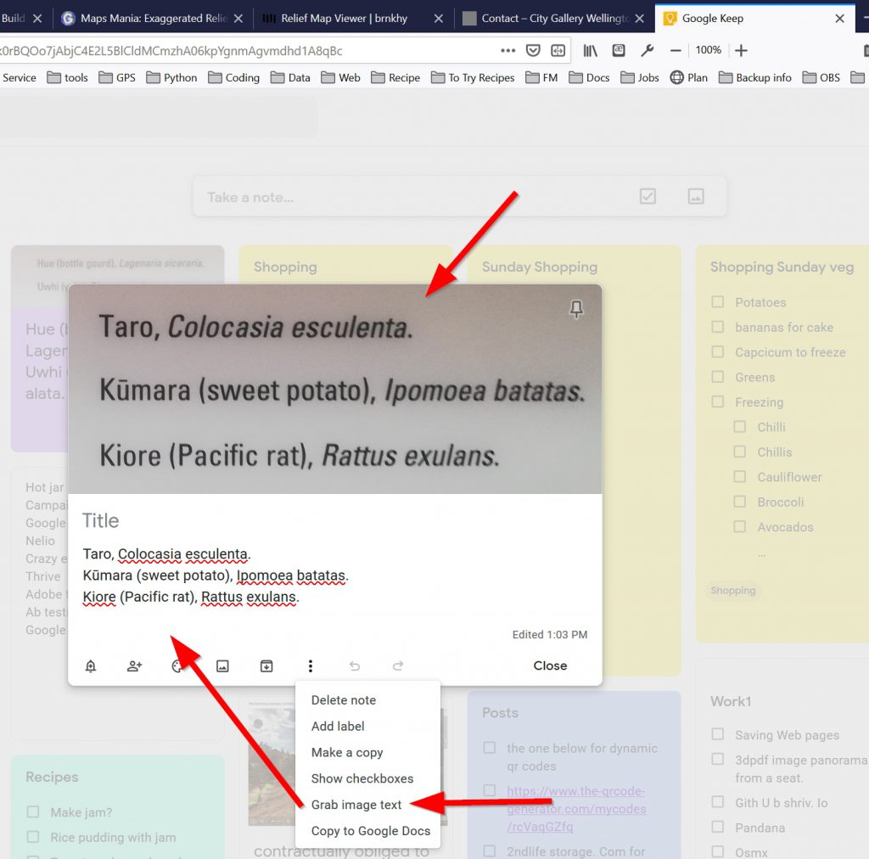Open the note color palette icon
Screen dimensions: 869x859
tap(177, 666)
